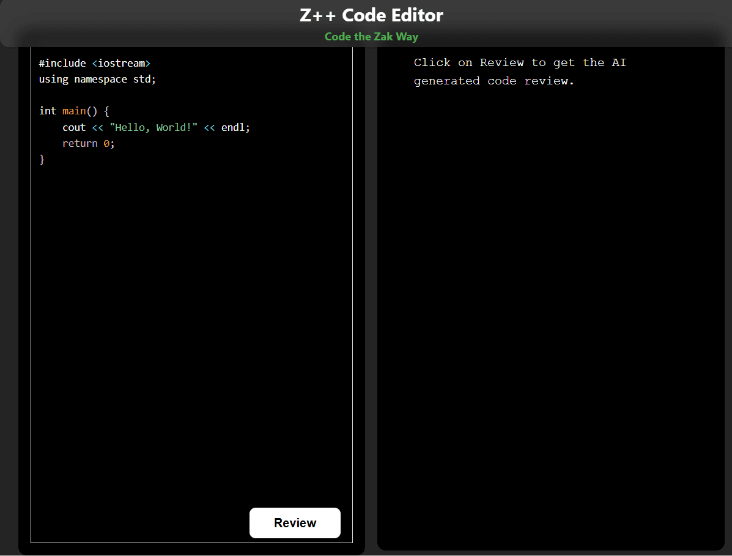
Task: Select the cout statement line
Action: click(156, 127)
